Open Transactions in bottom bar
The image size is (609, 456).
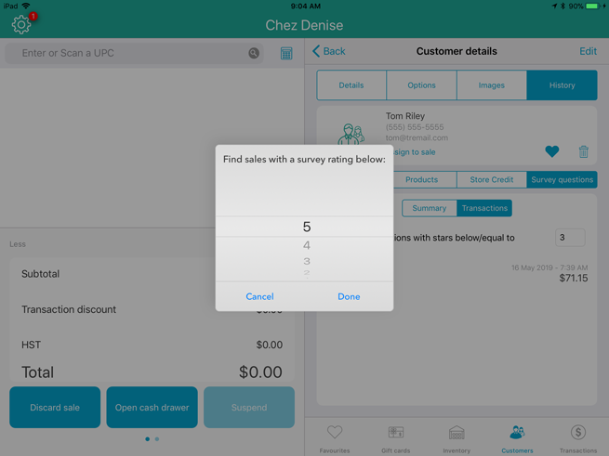tap(577, 438)
